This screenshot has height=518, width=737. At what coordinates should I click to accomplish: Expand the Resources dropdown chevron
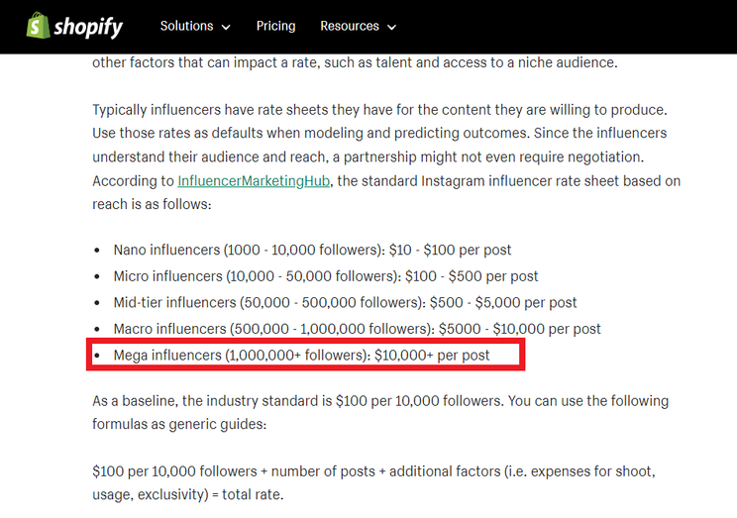pos(391,28)
